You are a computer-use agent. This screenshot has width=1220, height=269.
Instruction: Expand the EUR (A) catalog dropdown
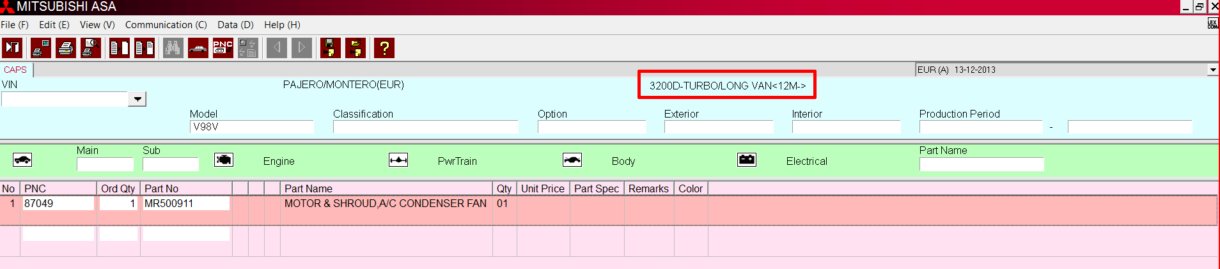click(x=1212, y=70)
